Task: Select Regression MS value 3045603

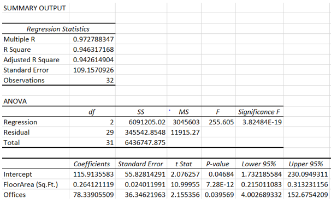Action: 186,122
